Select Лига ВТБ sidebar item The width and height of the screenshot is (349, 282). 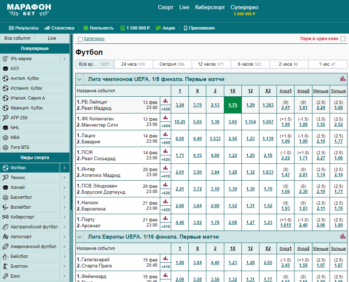(35, 147)
